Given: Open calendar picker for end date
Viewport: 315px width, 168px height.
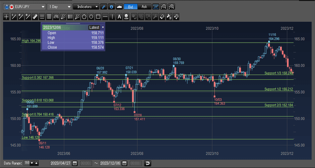Looking at the screenshot, I should coord(124,163).
